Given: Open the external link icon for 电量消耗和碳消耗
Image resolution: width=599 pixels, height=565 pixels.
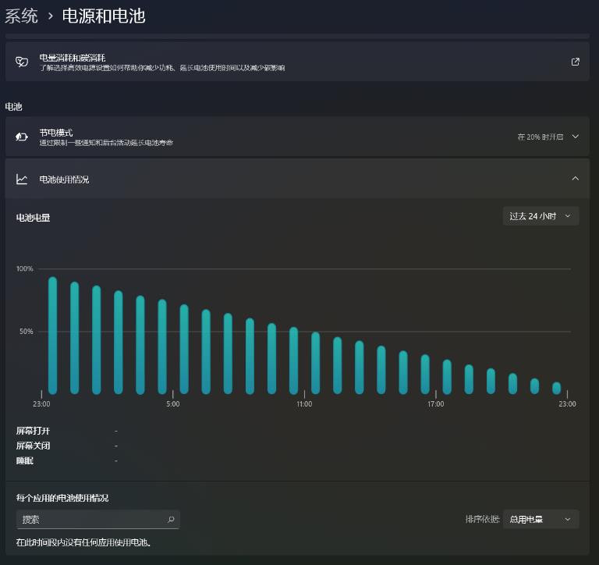Looking at the screenshot, I should [x=576, y=62].
